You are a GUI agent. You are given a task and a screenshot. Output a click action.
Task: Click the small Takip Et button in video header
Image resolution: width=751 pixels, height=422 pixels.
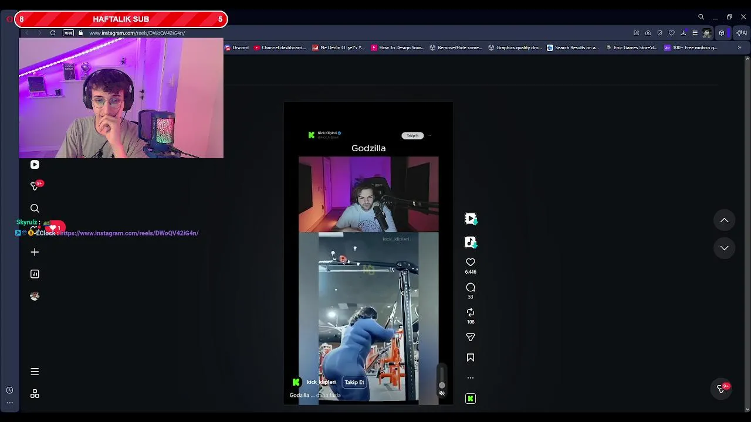412,135
